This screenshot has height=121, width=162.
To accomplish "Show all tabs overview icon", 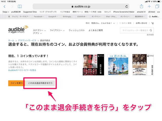I will [157, 7].
